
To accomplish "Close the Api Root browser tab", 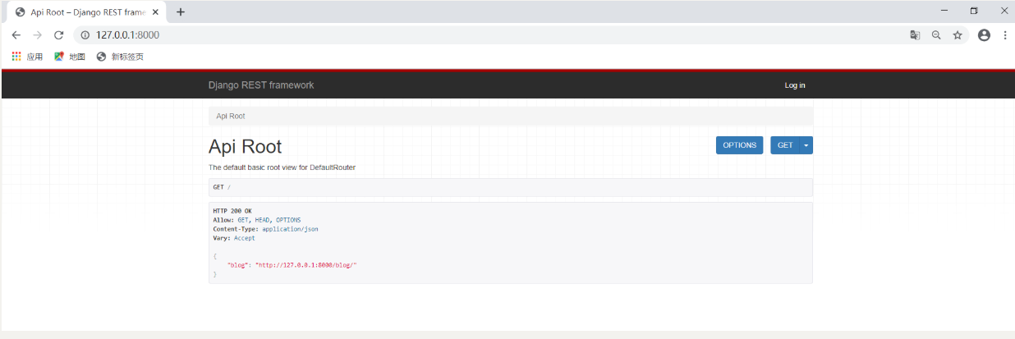I will (x=155, y=11).
